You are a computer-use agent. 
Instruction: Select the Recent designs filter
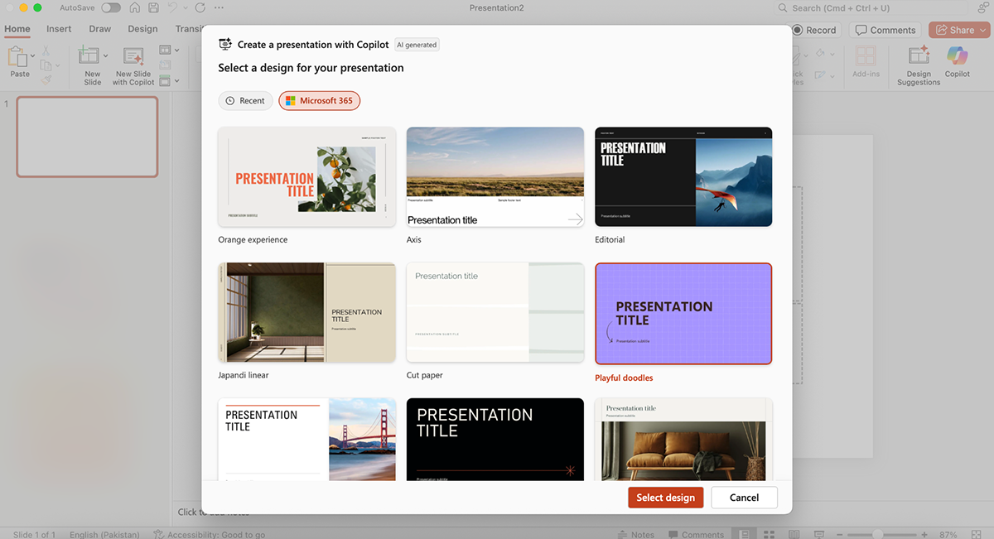245,101
